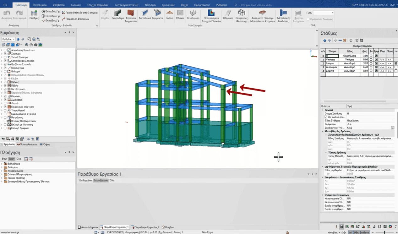Select Επιφάνειες Φόρτισης loading surfaces icon
The height and width of the screenshot is (234, 398).
click(241, 14)
